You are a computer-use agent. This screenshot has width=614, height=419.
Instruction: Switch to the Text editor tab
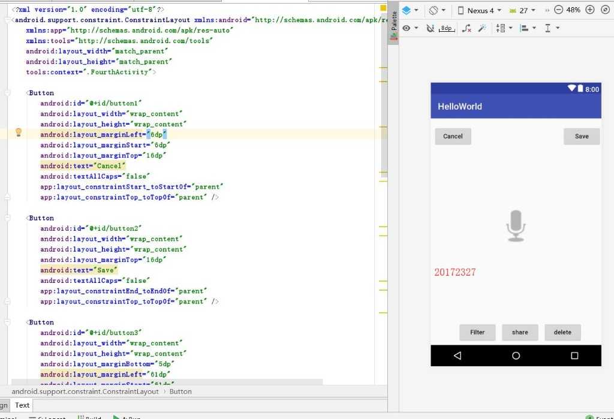(22, 405)
